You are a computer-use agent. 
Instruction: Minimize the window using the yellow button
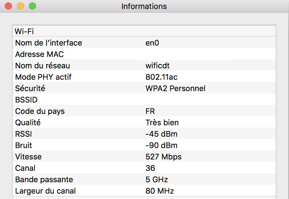click(20, 6)
